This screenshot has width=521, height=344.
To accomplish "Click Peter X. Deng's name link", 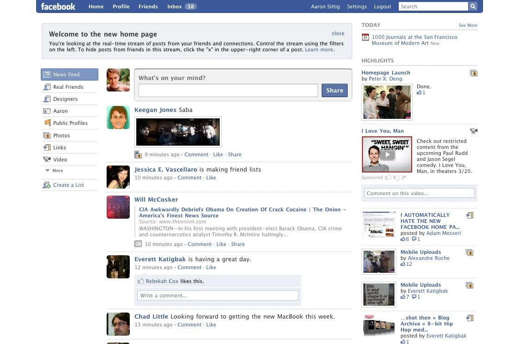I will pyautogui.click(x=386, y=79).
